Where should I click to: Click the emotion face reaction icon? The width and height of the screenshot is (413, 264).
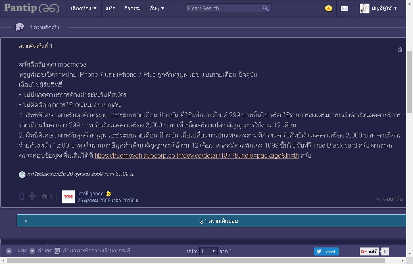coord(44,196)
